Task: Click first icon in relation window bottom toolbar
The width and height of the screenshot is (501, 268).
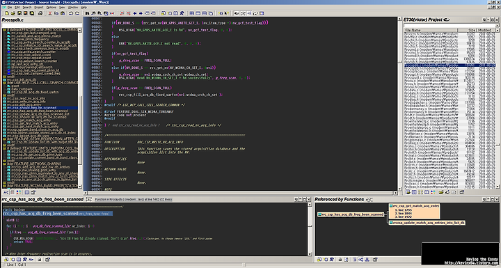Action: point(319,260)
